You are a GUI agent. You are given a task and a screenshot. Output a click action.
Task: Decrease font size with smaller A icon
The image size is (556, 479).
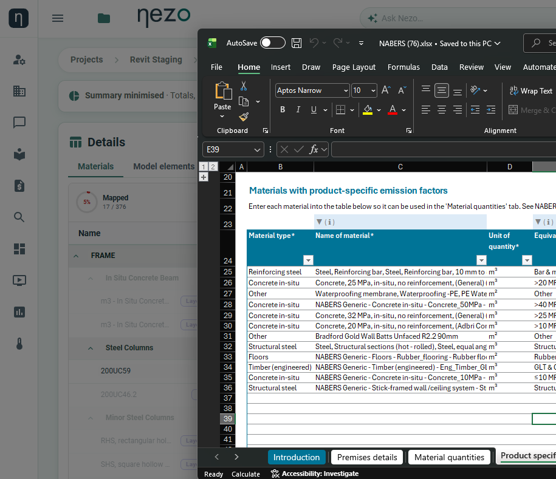[402, 90]
